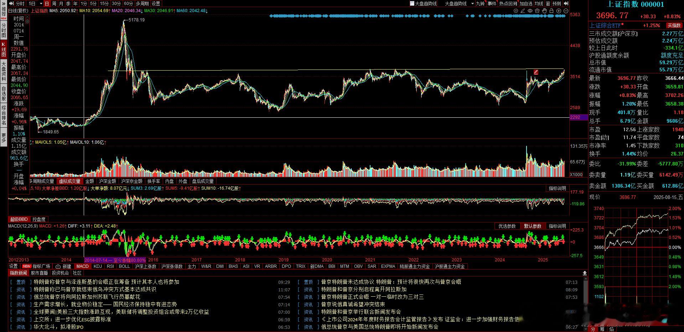Click the download arrow icon in news panel
The height and width of the screenshot is (332, 684).
pyautogui.click(x=585, y=273)
